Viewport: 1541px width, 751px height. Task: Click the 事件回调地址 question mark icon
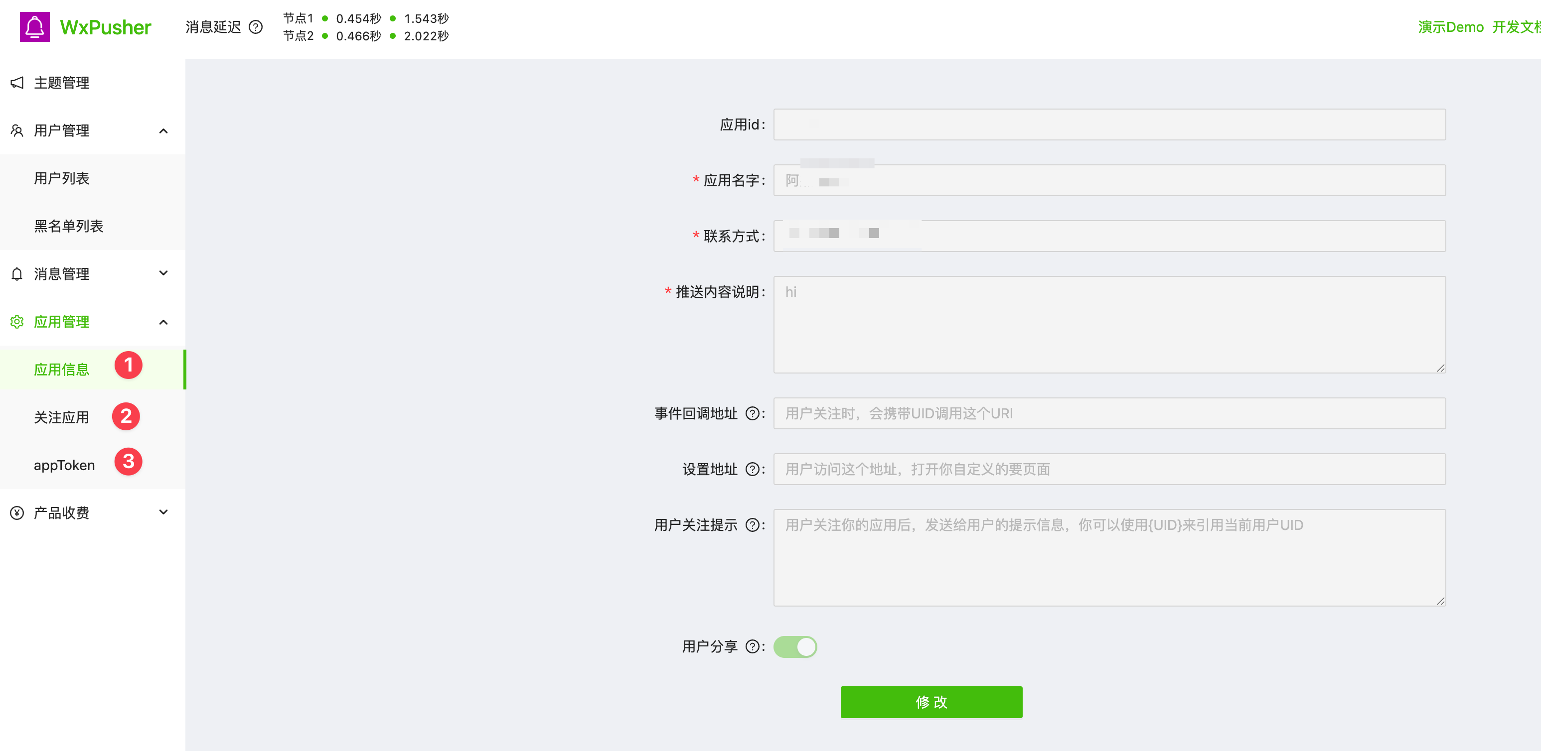tap(753, 413)
